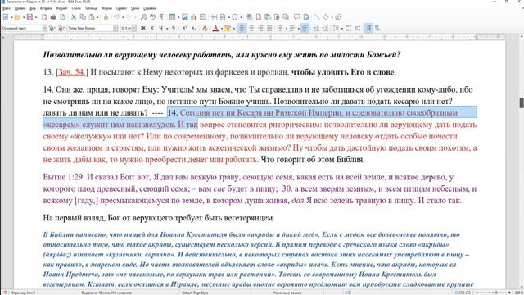Open the Формат menu
The height and width of the screenshot is (295, 524).
tap(61, 8)
